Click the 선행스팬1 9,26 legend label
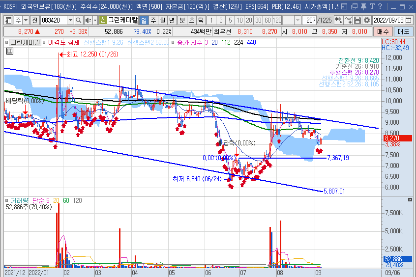This screenshot has height=277, width=416. tap(103, 42)
